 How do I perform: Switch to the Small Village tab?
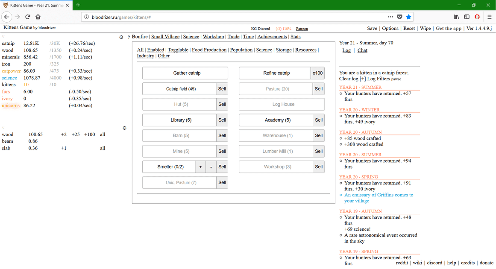(x=165, y=37)
